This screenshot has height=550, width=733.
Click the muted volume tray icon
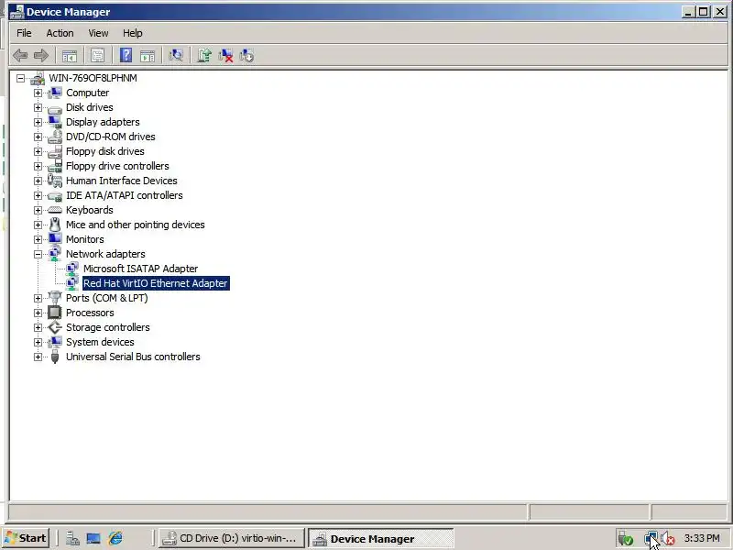668,539
